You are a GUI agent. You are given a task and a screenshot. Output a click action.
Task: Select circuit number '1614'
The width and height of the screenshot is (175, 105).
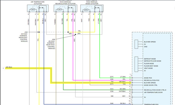pyautogui.click(x=112, y=89)
